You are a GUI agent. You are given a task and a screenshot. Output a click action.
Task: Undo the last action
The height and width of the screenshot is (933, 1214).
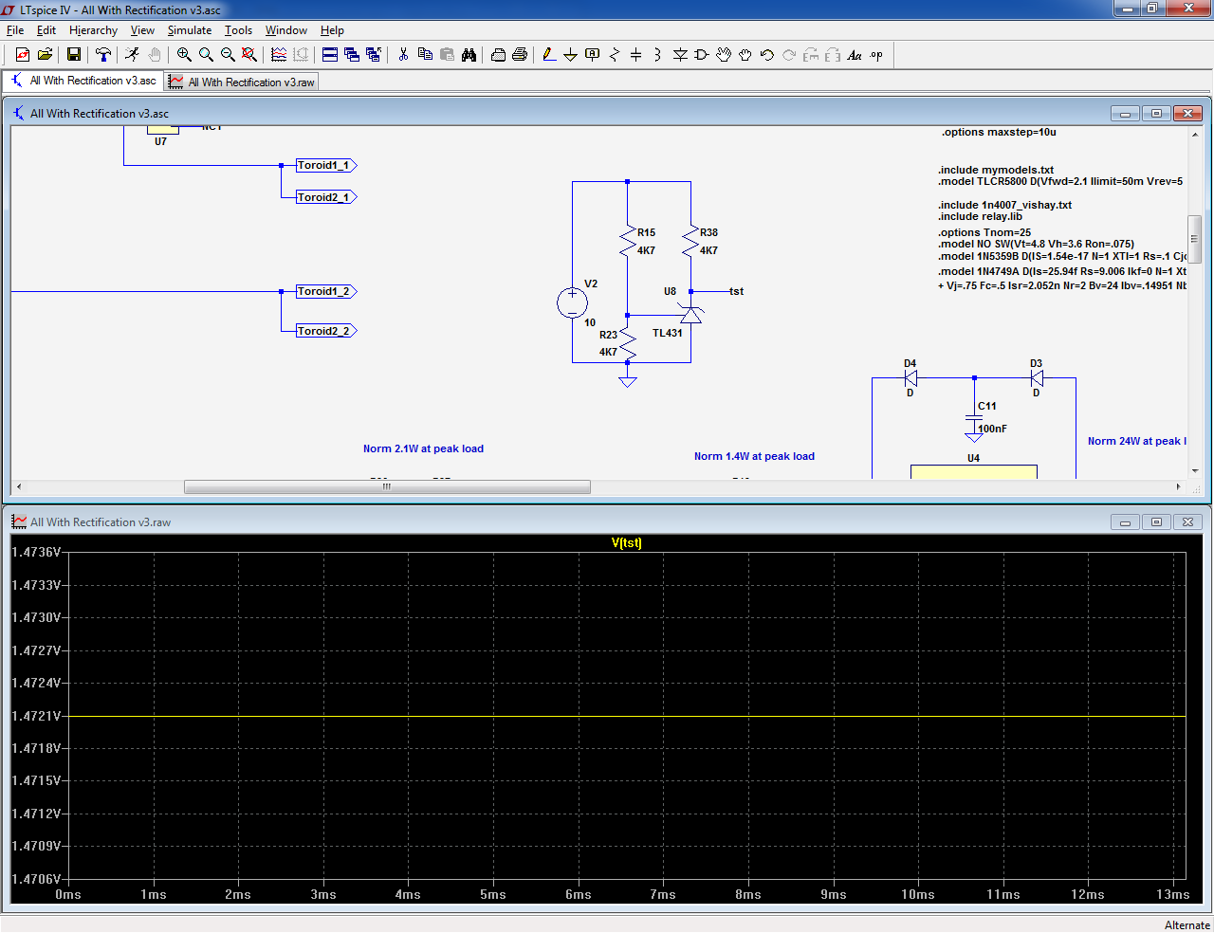point(767,55)
